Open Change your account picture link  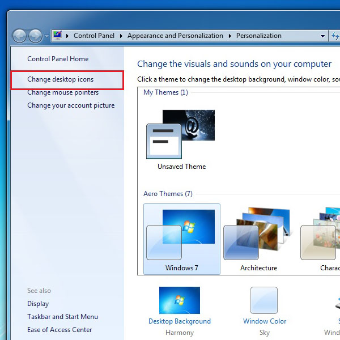[x=71, y=105]
